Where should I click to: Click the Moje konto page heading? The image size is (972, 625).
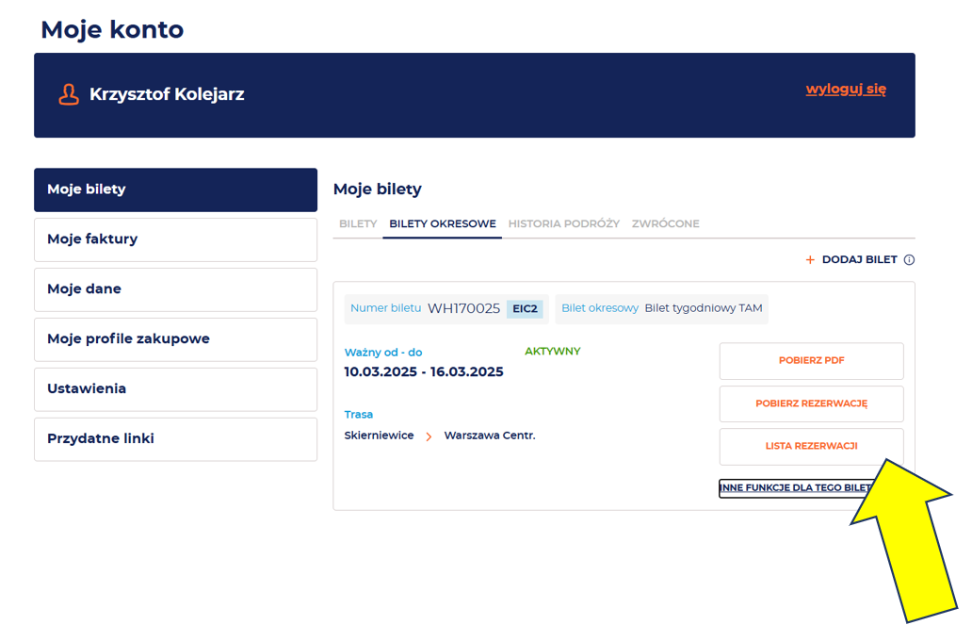pos(112,30)
